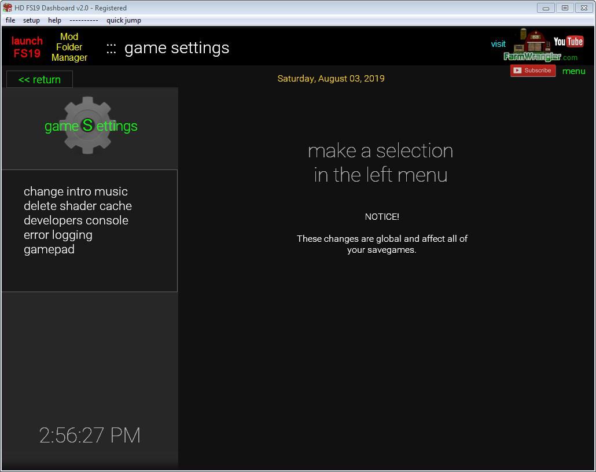This screenshot has width=596, height=472.
Task: Open the Mod Folder Manager
Action: click(x=69, y=47)
